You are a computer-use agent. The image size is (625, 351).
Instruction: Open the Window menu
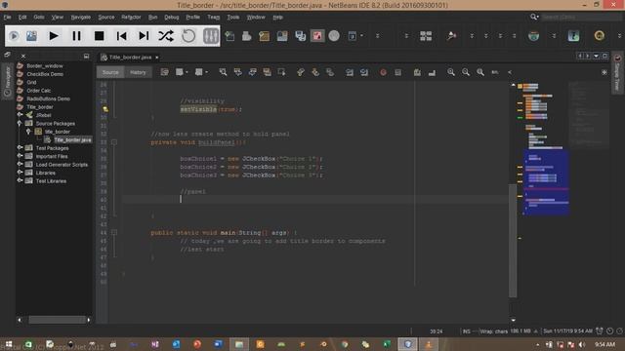[x=256, y=18]
